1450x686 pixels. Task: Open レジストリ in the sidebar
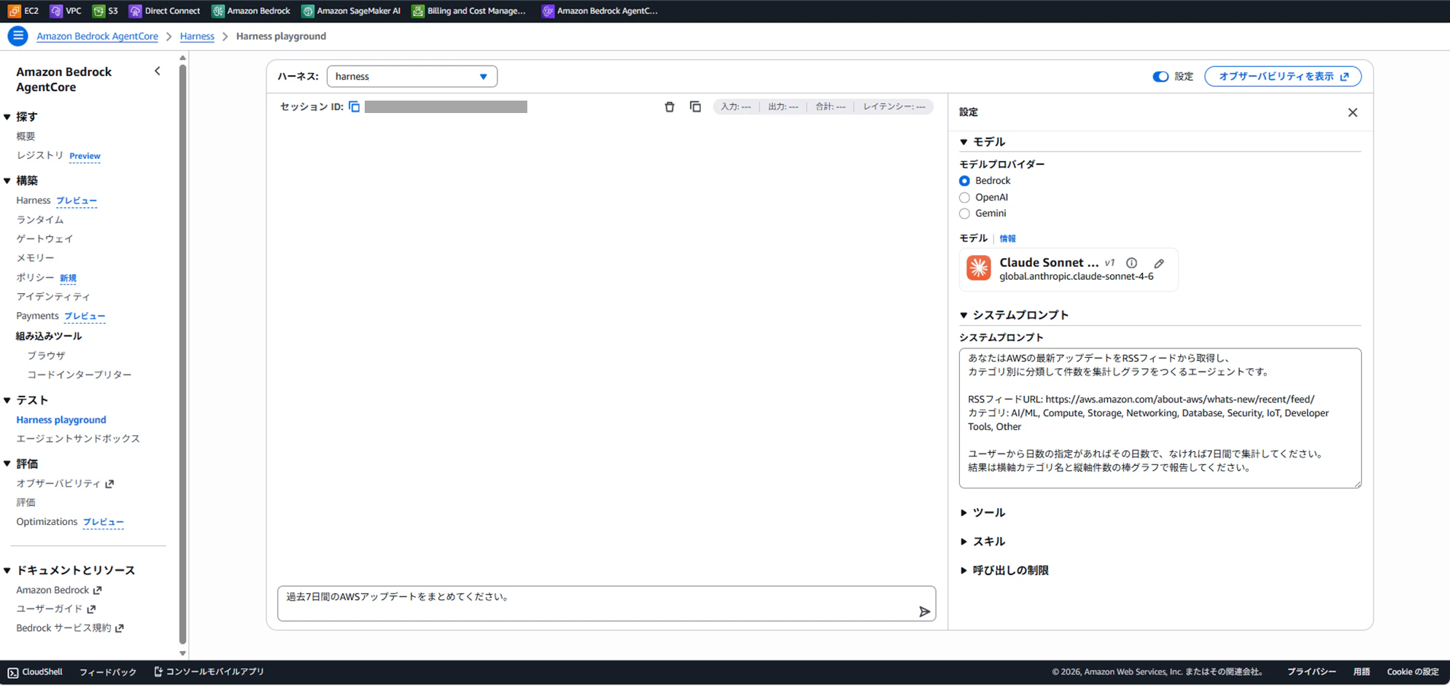[x=40, y=155]
